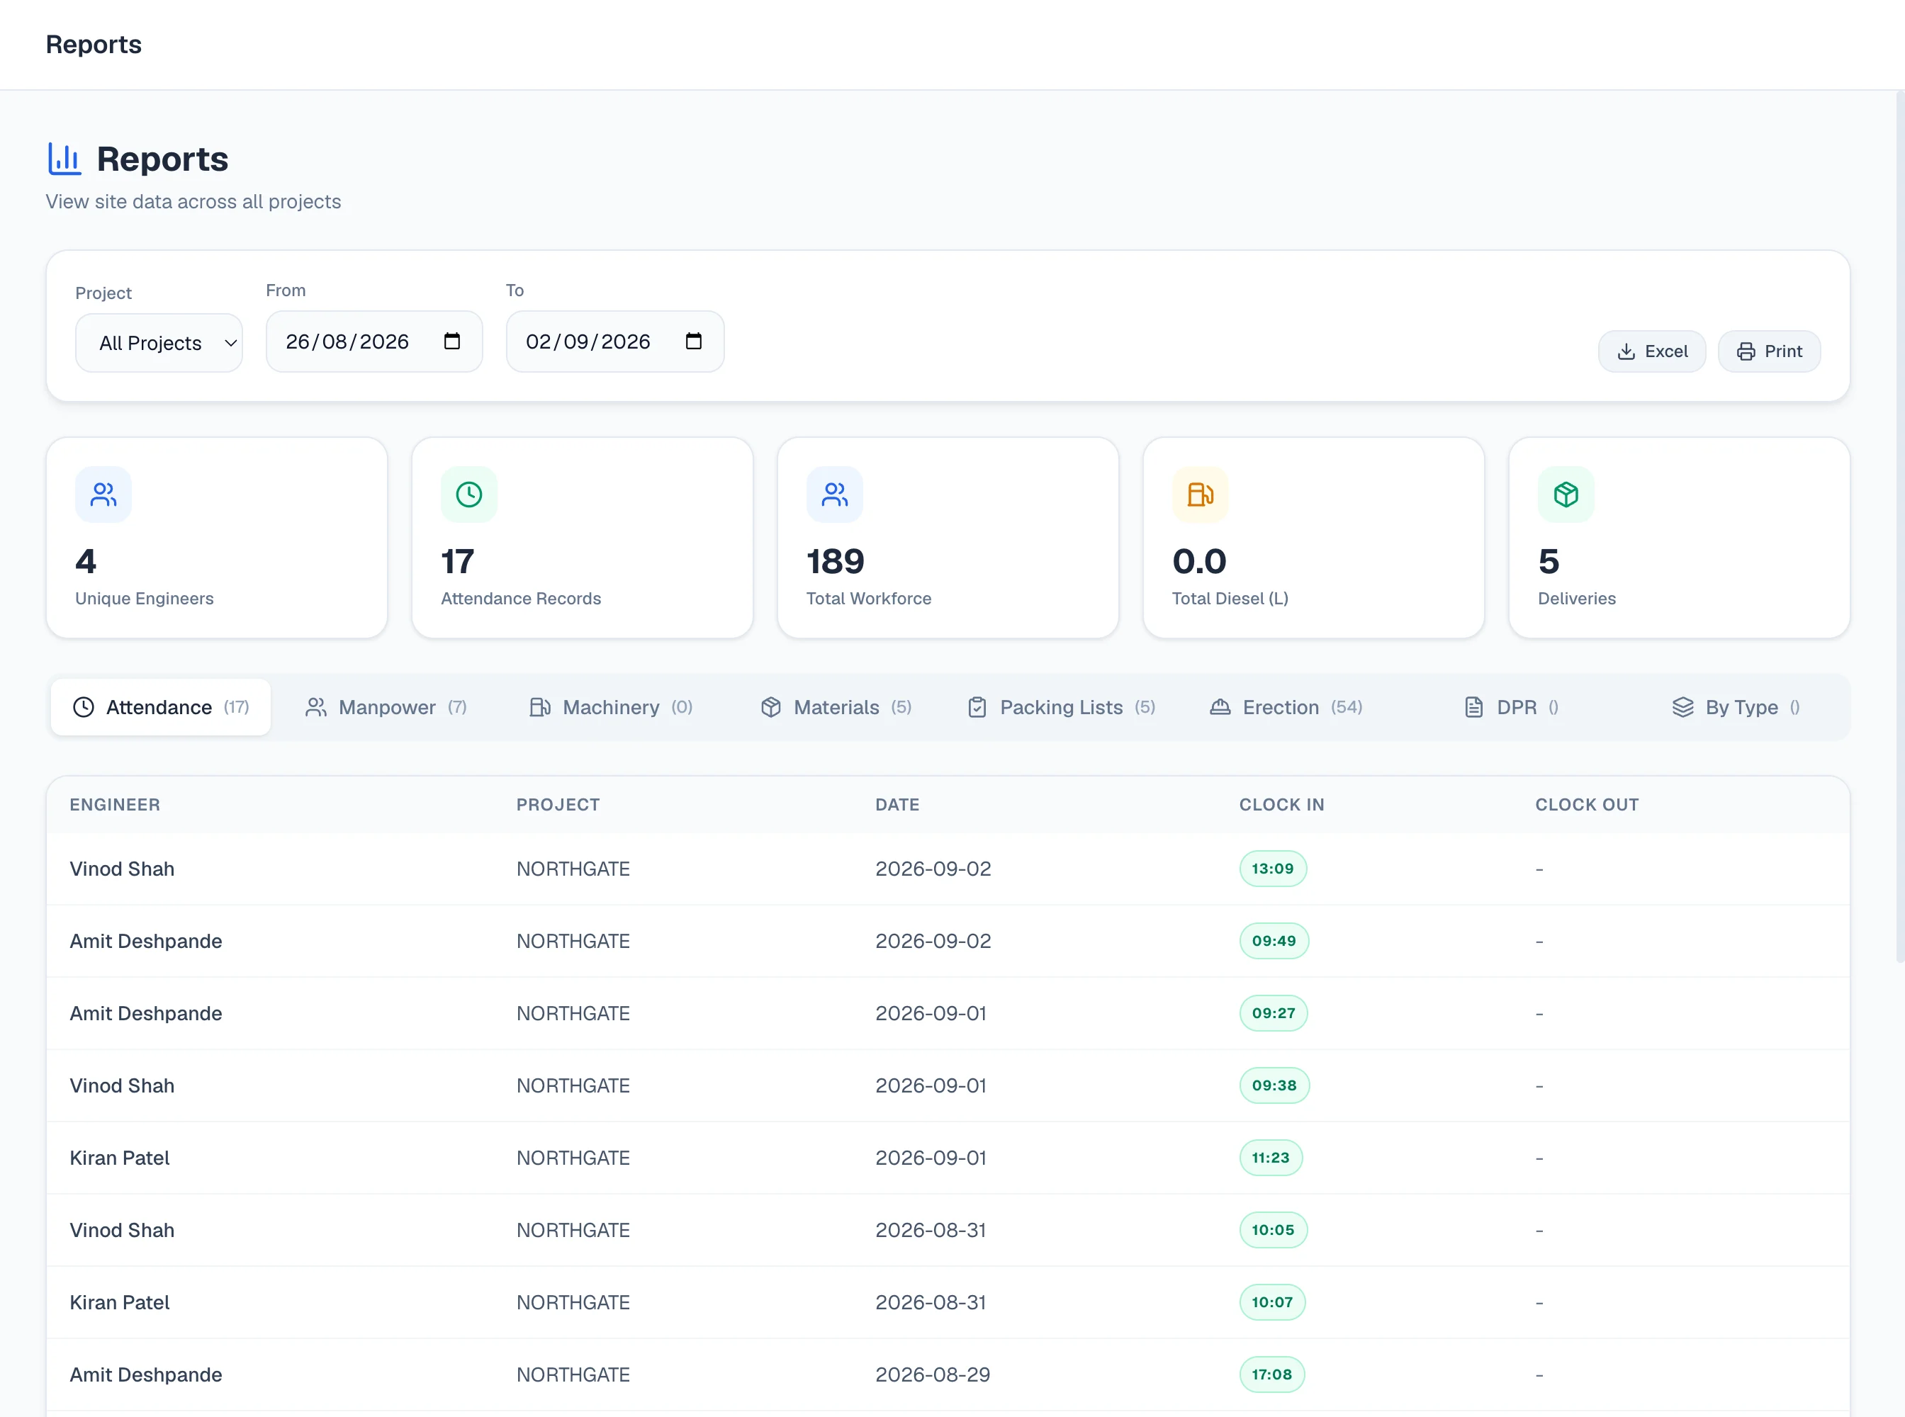Click the 17 Attendance Records value
Screen dimensions: 1905x1417
[457, 562]
